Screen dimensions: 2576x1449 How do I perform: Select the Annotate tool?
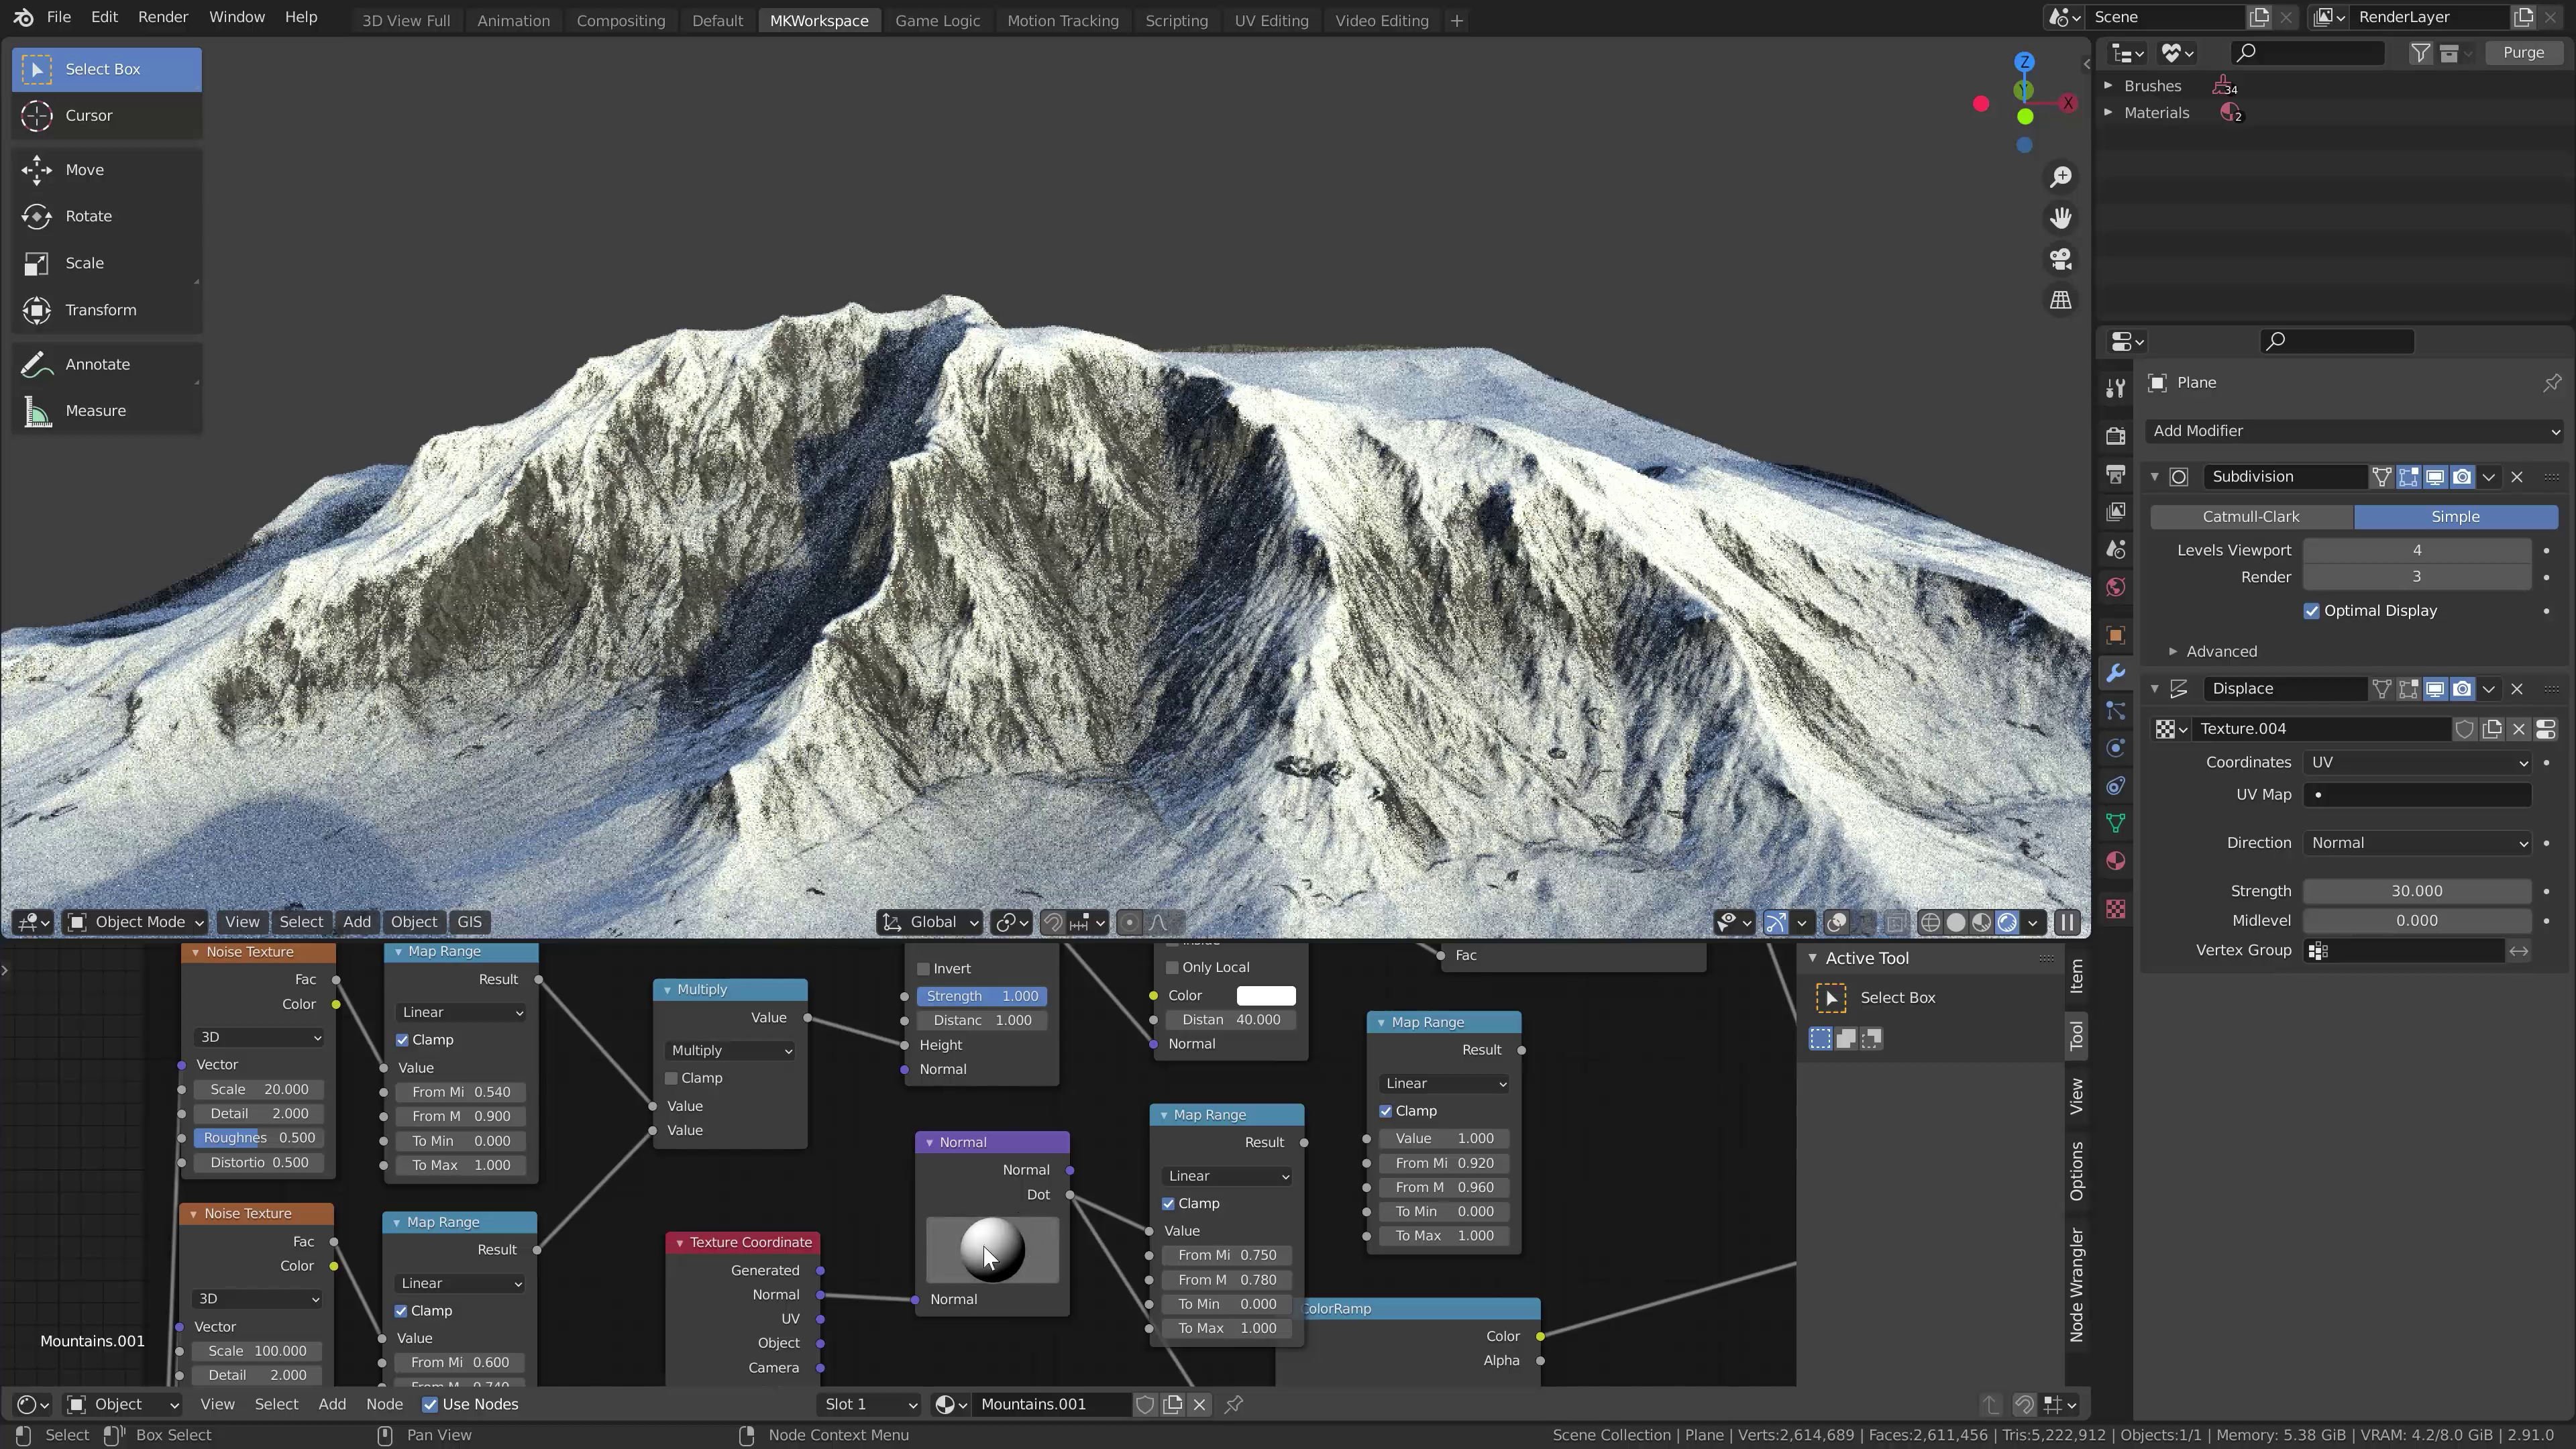click(x=107, y=364)
